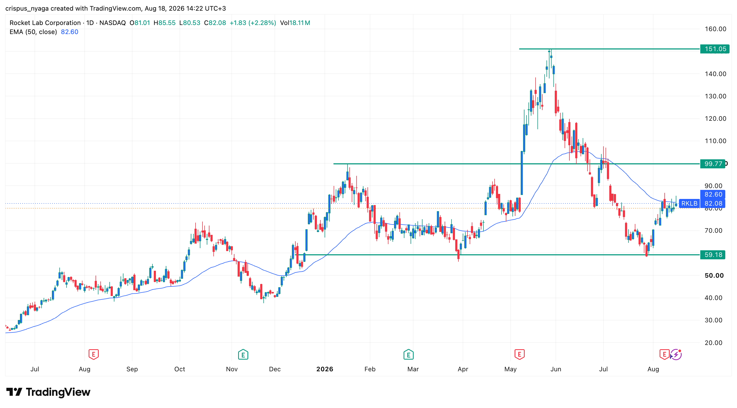This screenshot has width=737, height=408.
Task: Click the 151.05 price level tag
Action: [x=715, y=49]
